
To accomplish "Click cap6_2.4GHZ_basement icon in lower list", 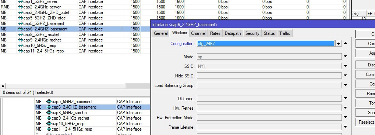I will pyautogui.click(x=49, y=107).
